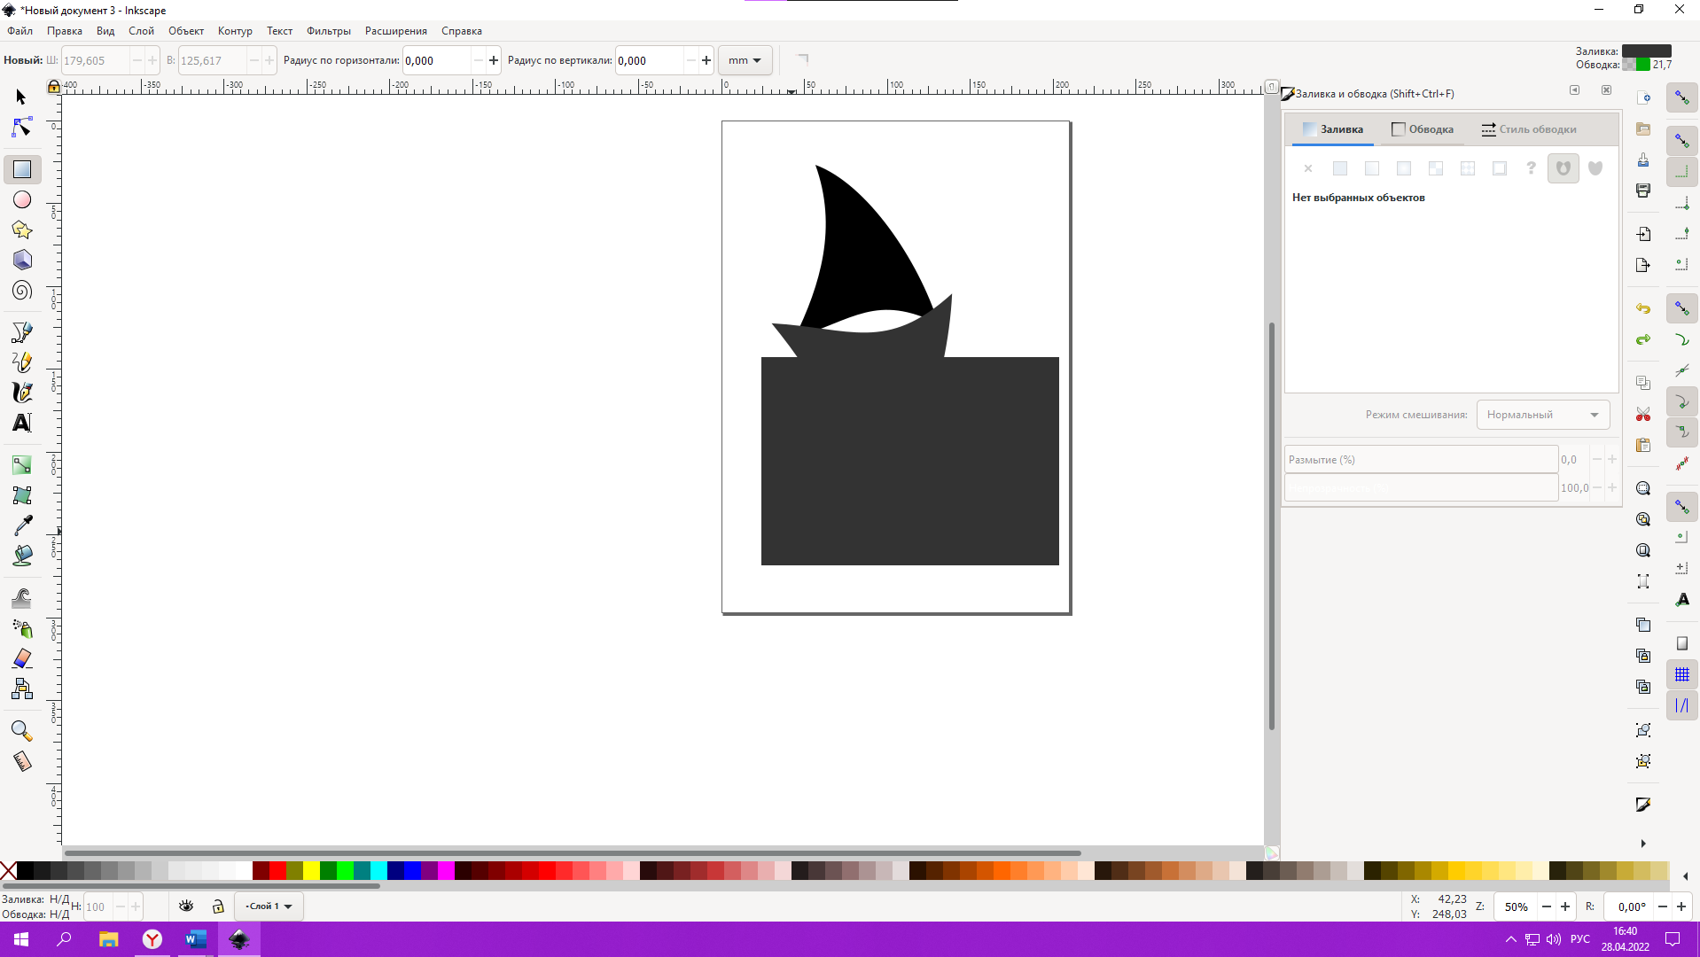1700x957 pixels.
Task: Open Yandex browser from the taskbar
Action: [152, 939]
